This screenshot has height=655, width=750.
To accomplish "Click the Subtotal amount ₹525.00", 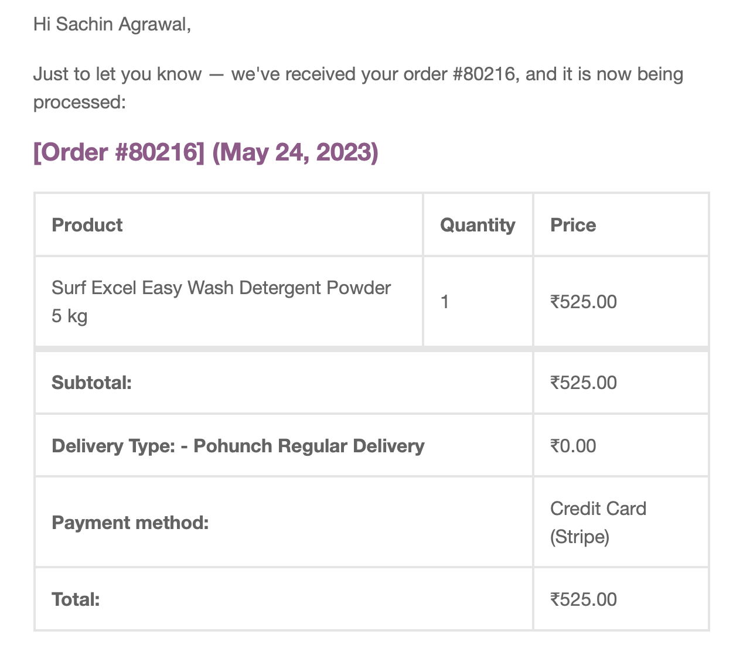I will pyautogui.click(x=584, y=383).
